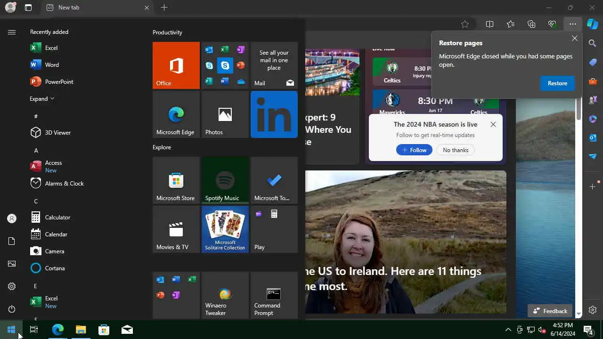Show hidden system tray icons
This screenshot has width=603, height=339.
[508, 330]
